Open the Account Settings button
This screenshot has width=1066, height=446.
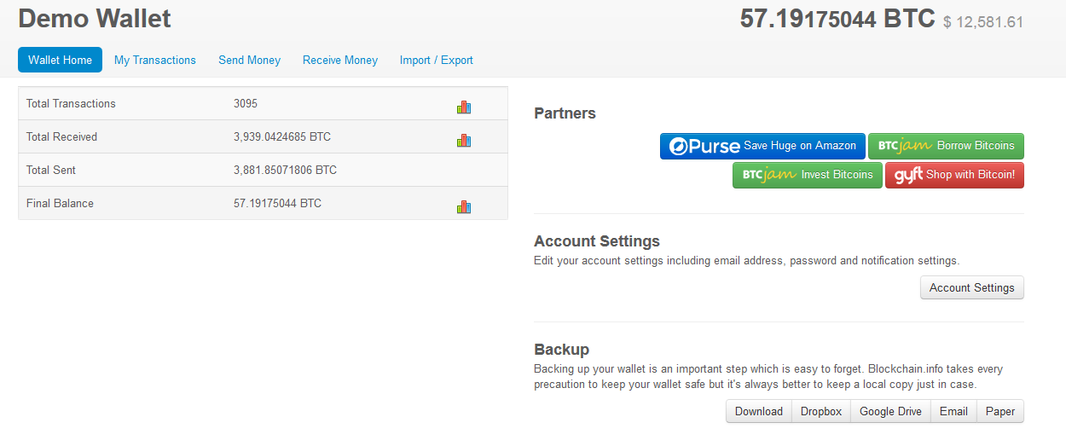pos(972,287)
